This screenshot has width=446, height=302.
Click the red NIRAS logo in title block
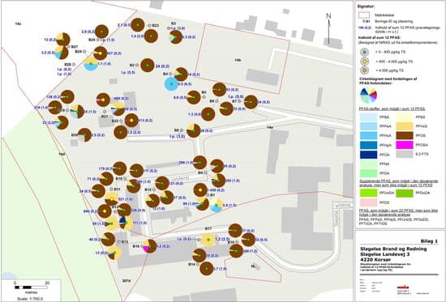point(402,287)
